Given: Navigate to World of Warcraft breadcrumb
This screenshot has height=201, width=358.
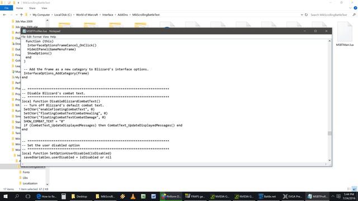Looking at the screenshot, I should pos(87,15).
